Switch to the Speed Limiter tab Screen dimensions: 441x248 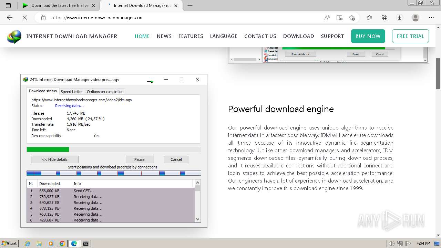(x=72, y=92)
